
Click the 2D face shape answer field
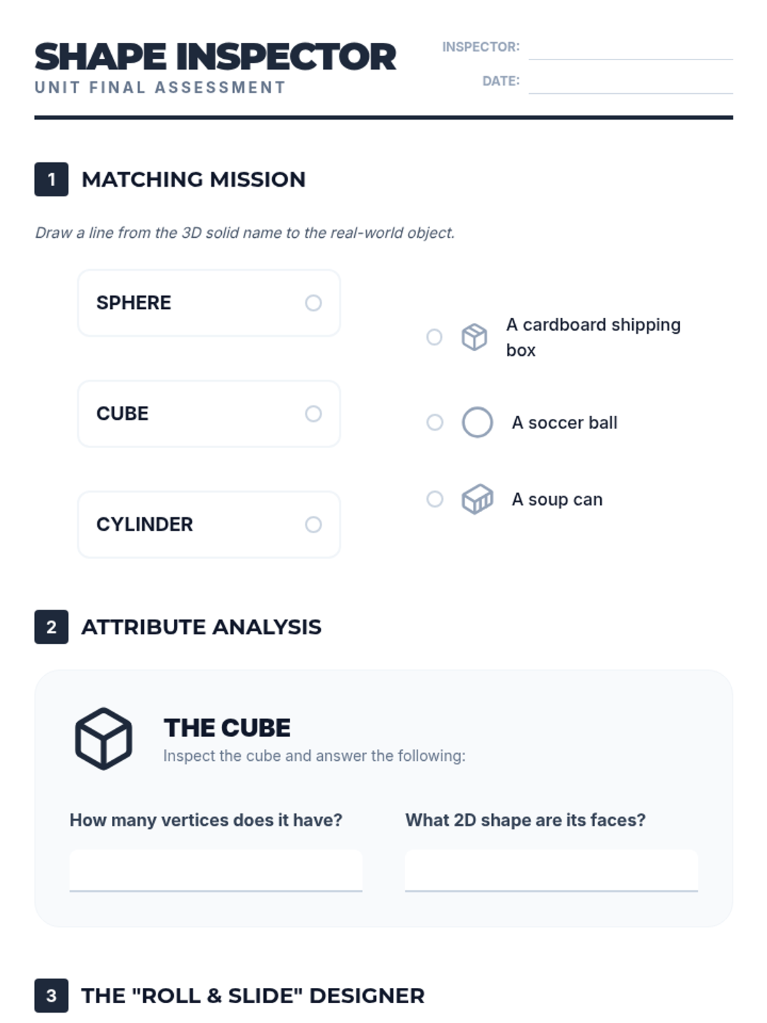pos(552,871)
